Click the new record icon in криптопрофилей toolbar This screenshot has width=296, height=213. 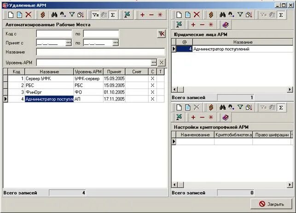(x=179, y=107)
